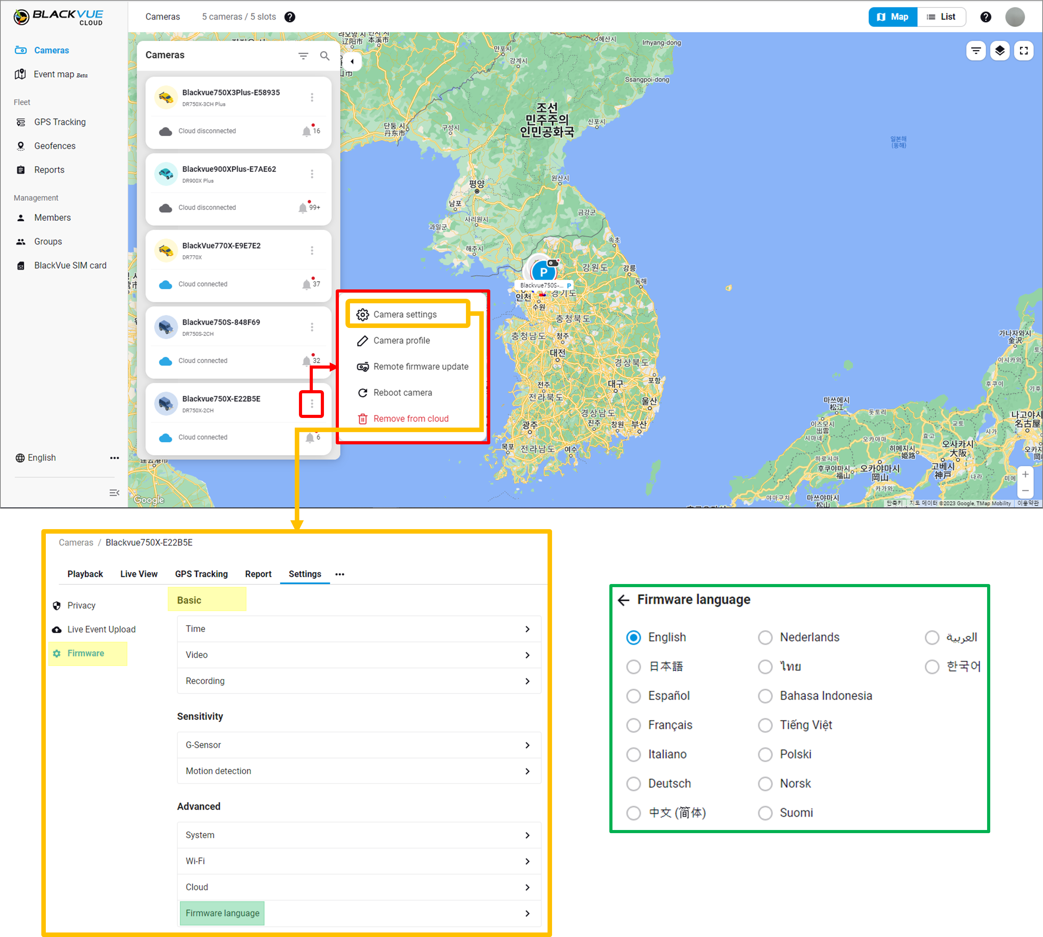
Task: Open notifications bell showing 37
Action: click(x=307, y=284)
